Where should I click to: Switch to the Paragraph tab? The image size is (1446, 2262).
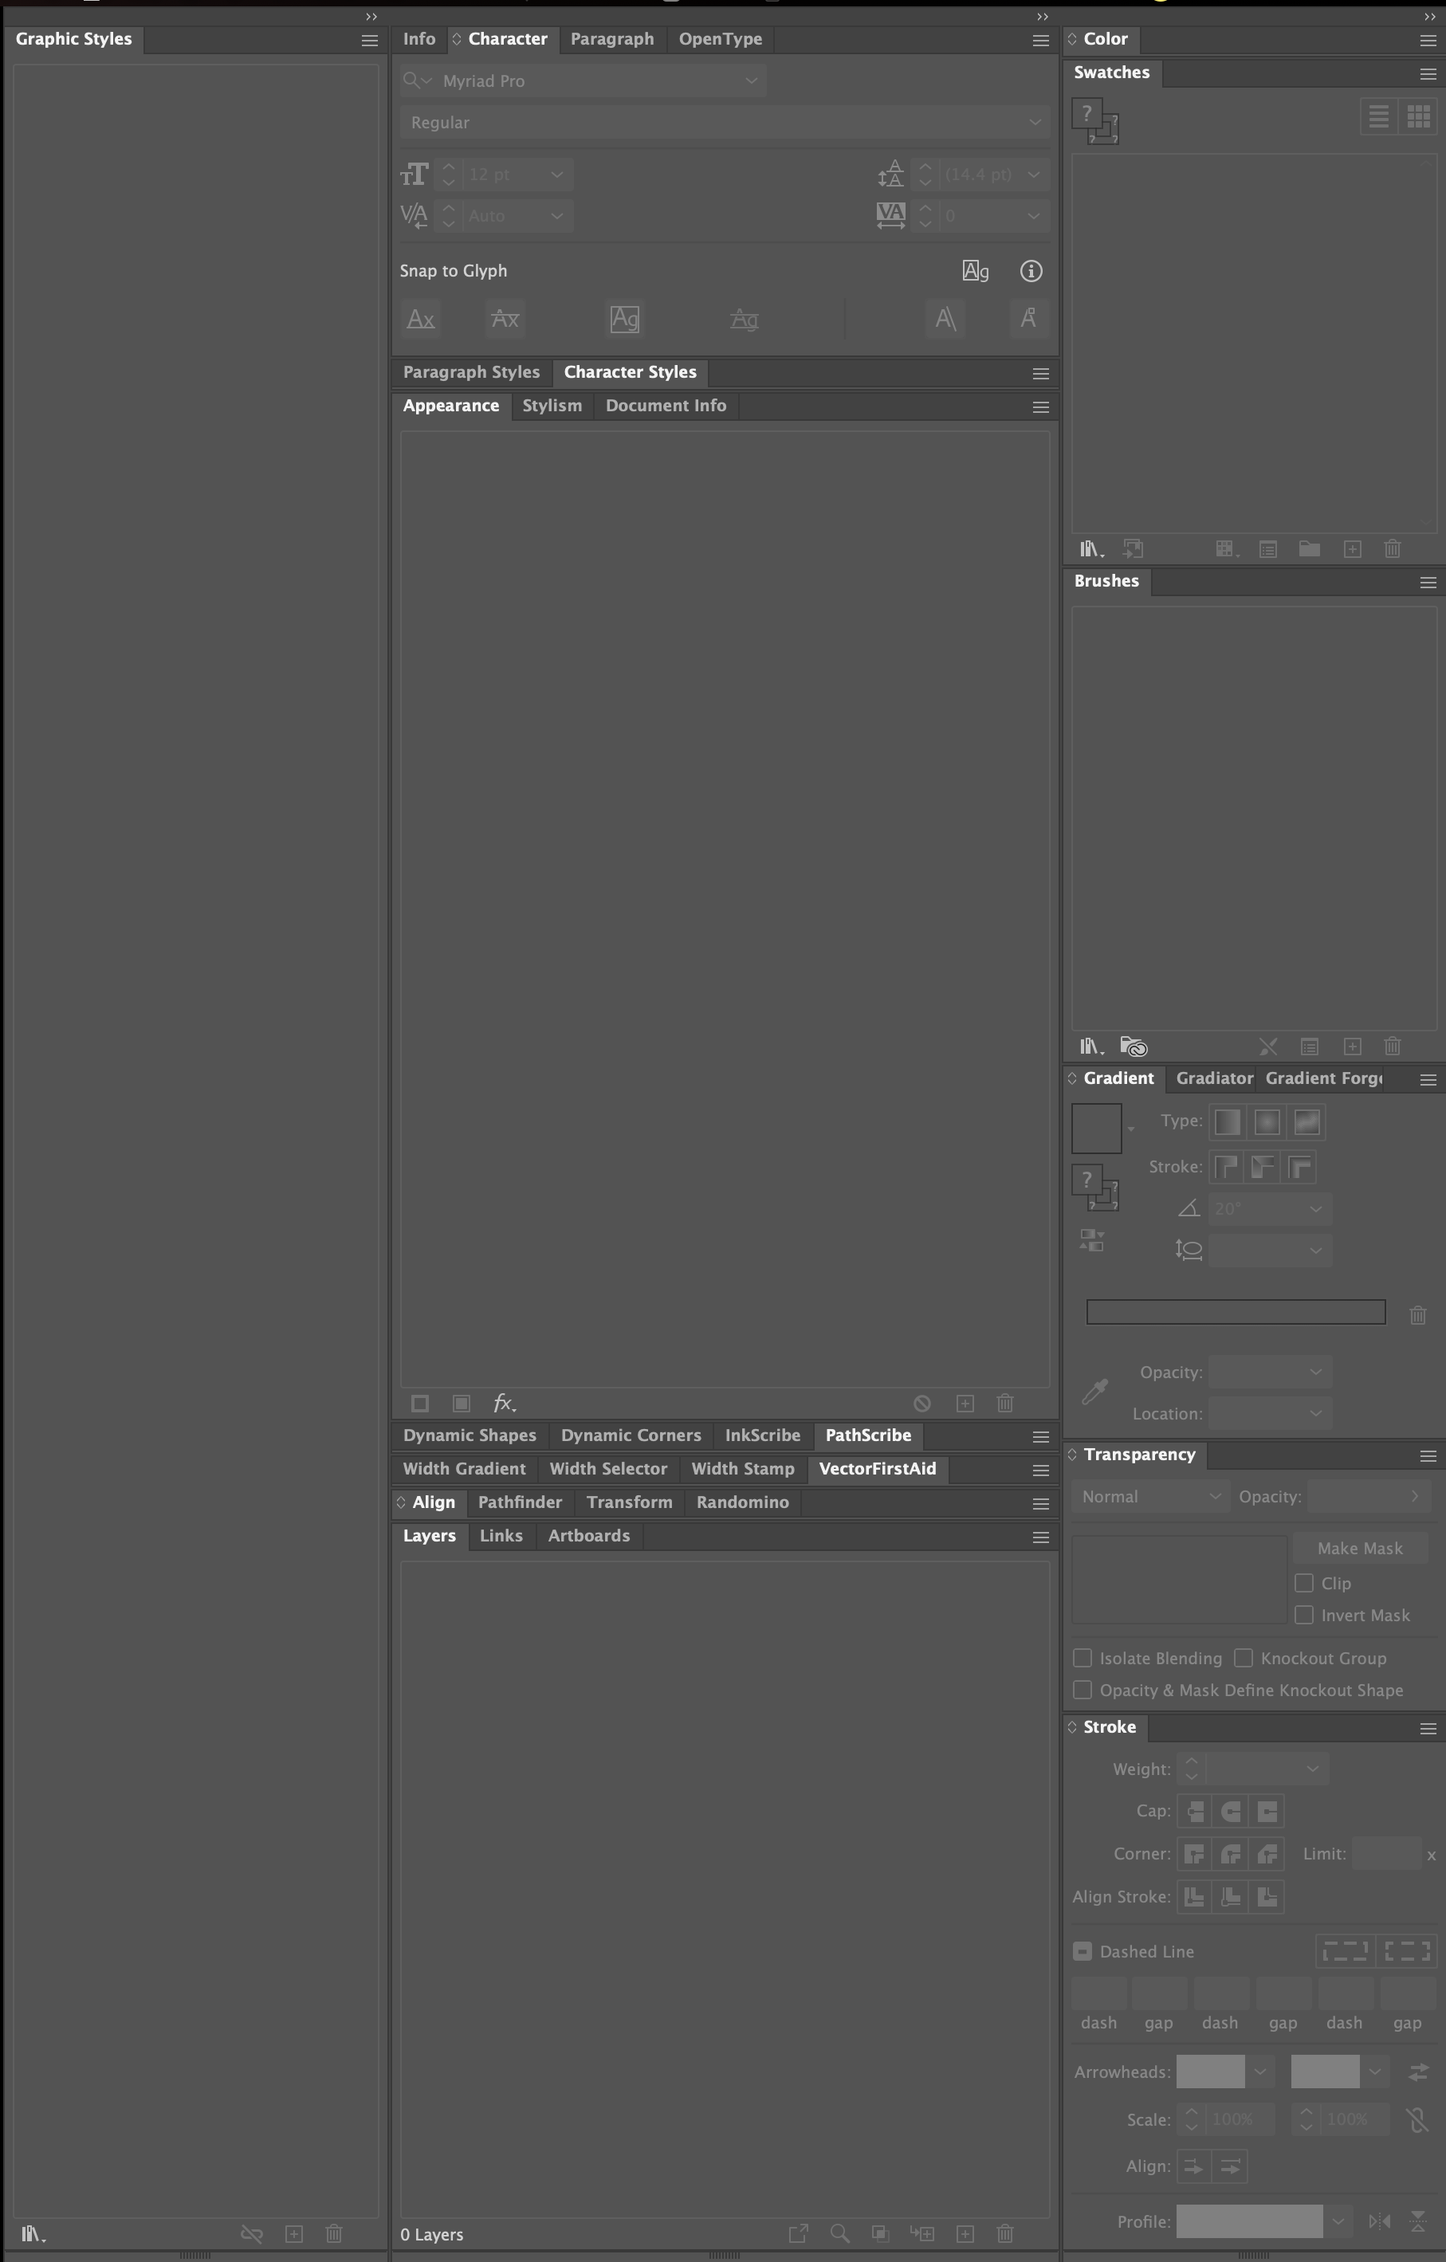tap(611, 38)
